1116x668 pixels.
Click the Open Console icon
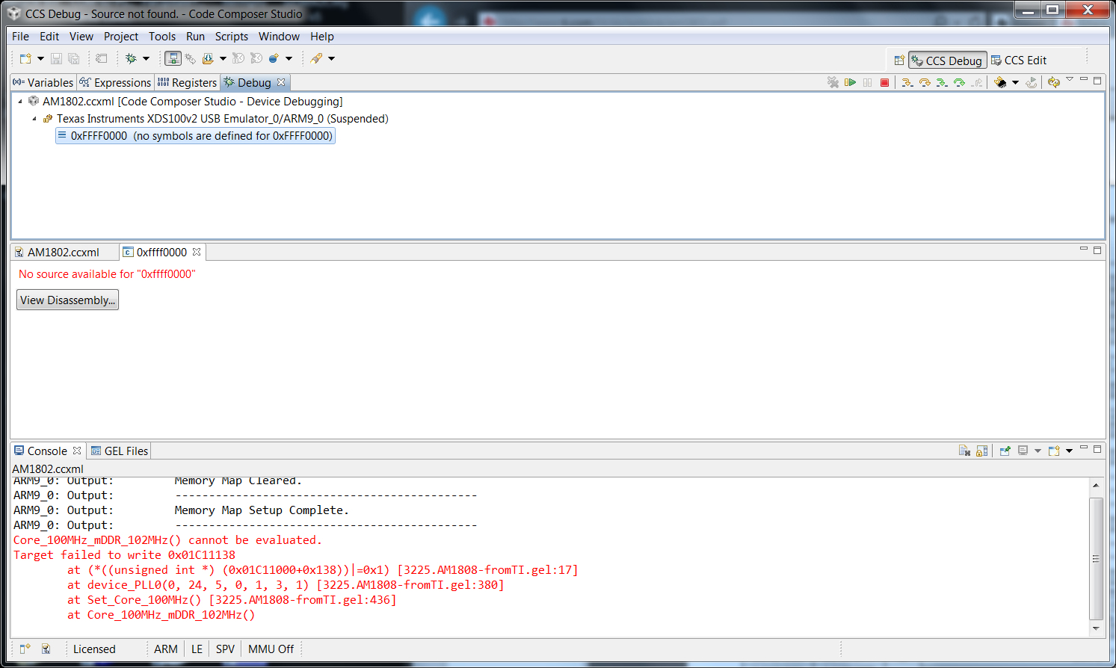pos(1054,451)
